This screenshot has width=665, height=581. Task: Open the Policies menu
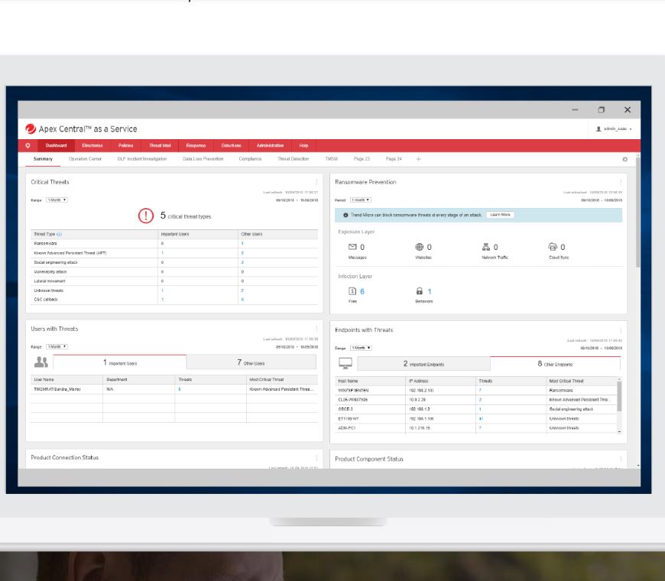pos(125,145)
